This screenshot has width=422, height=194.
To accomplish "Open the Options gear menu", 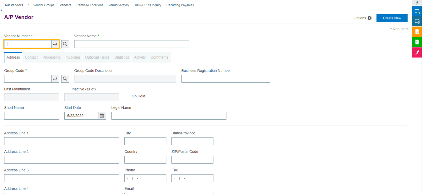I will coord(370,18).
